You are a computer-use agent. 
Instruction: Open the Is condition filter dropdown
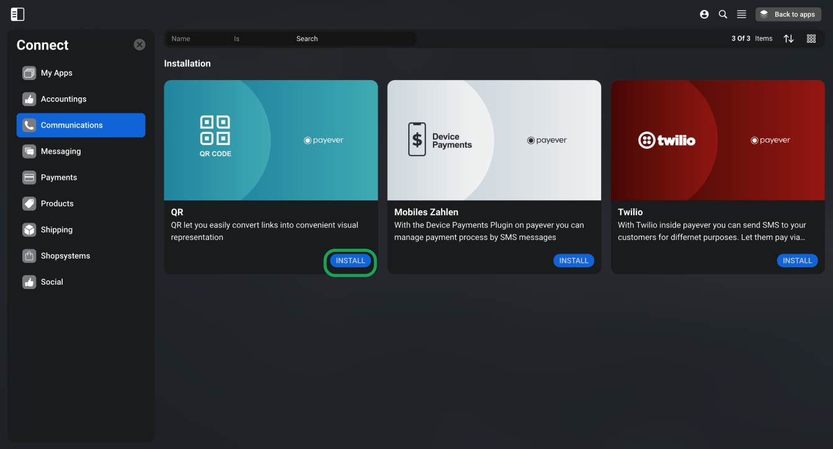pyautogui.click(x=260, y=38)
